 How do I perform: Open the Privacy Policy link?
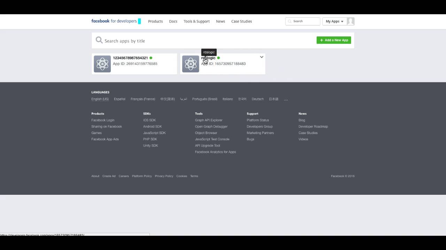(164, 176)
